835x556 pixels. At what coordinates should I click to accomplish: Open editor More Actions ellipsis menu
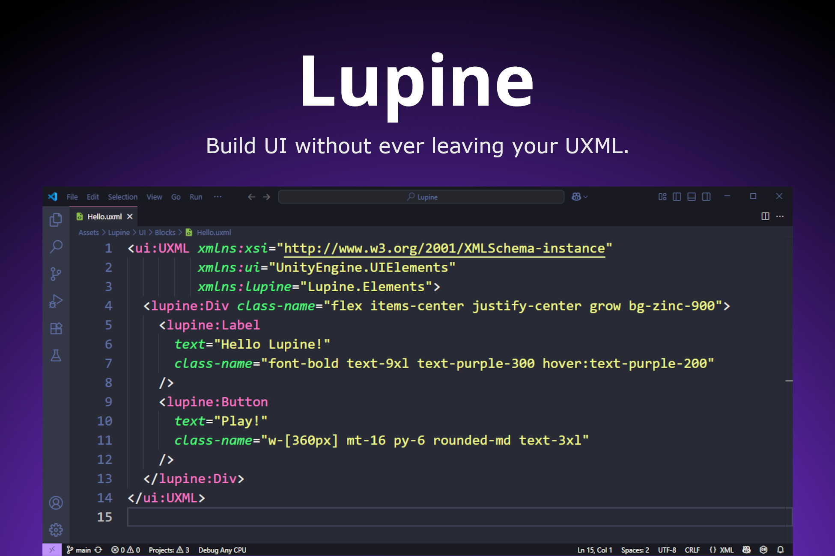(x=780, y=216)
